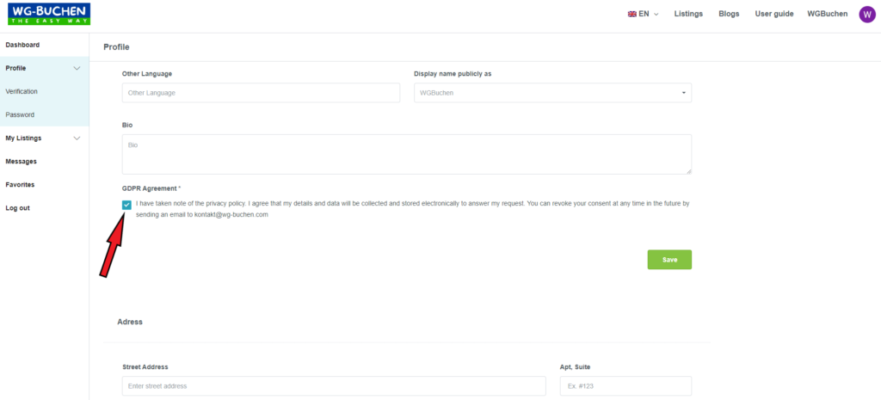Open the EN language dropdown
881x400 pixels.
coord(644,14)
